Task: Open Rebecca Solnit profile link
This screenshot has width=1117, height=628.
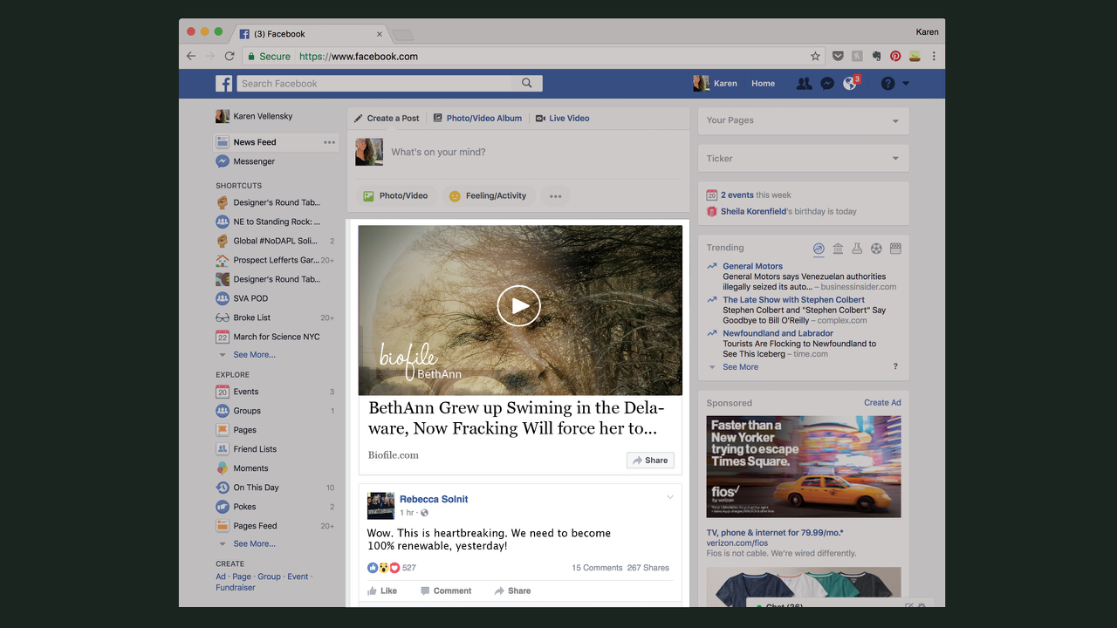Action: click(x=434, y=500)
